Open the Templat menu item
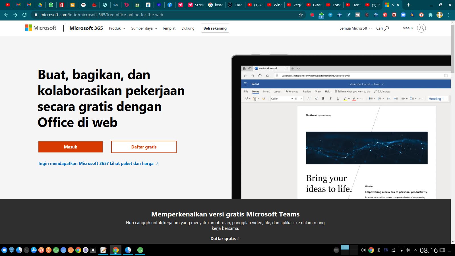Screen dimensions: 455x256 (x=169, y=28)
